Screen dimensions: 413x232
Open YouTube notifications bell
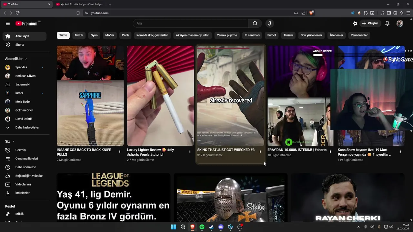click(x=387, y=23)
